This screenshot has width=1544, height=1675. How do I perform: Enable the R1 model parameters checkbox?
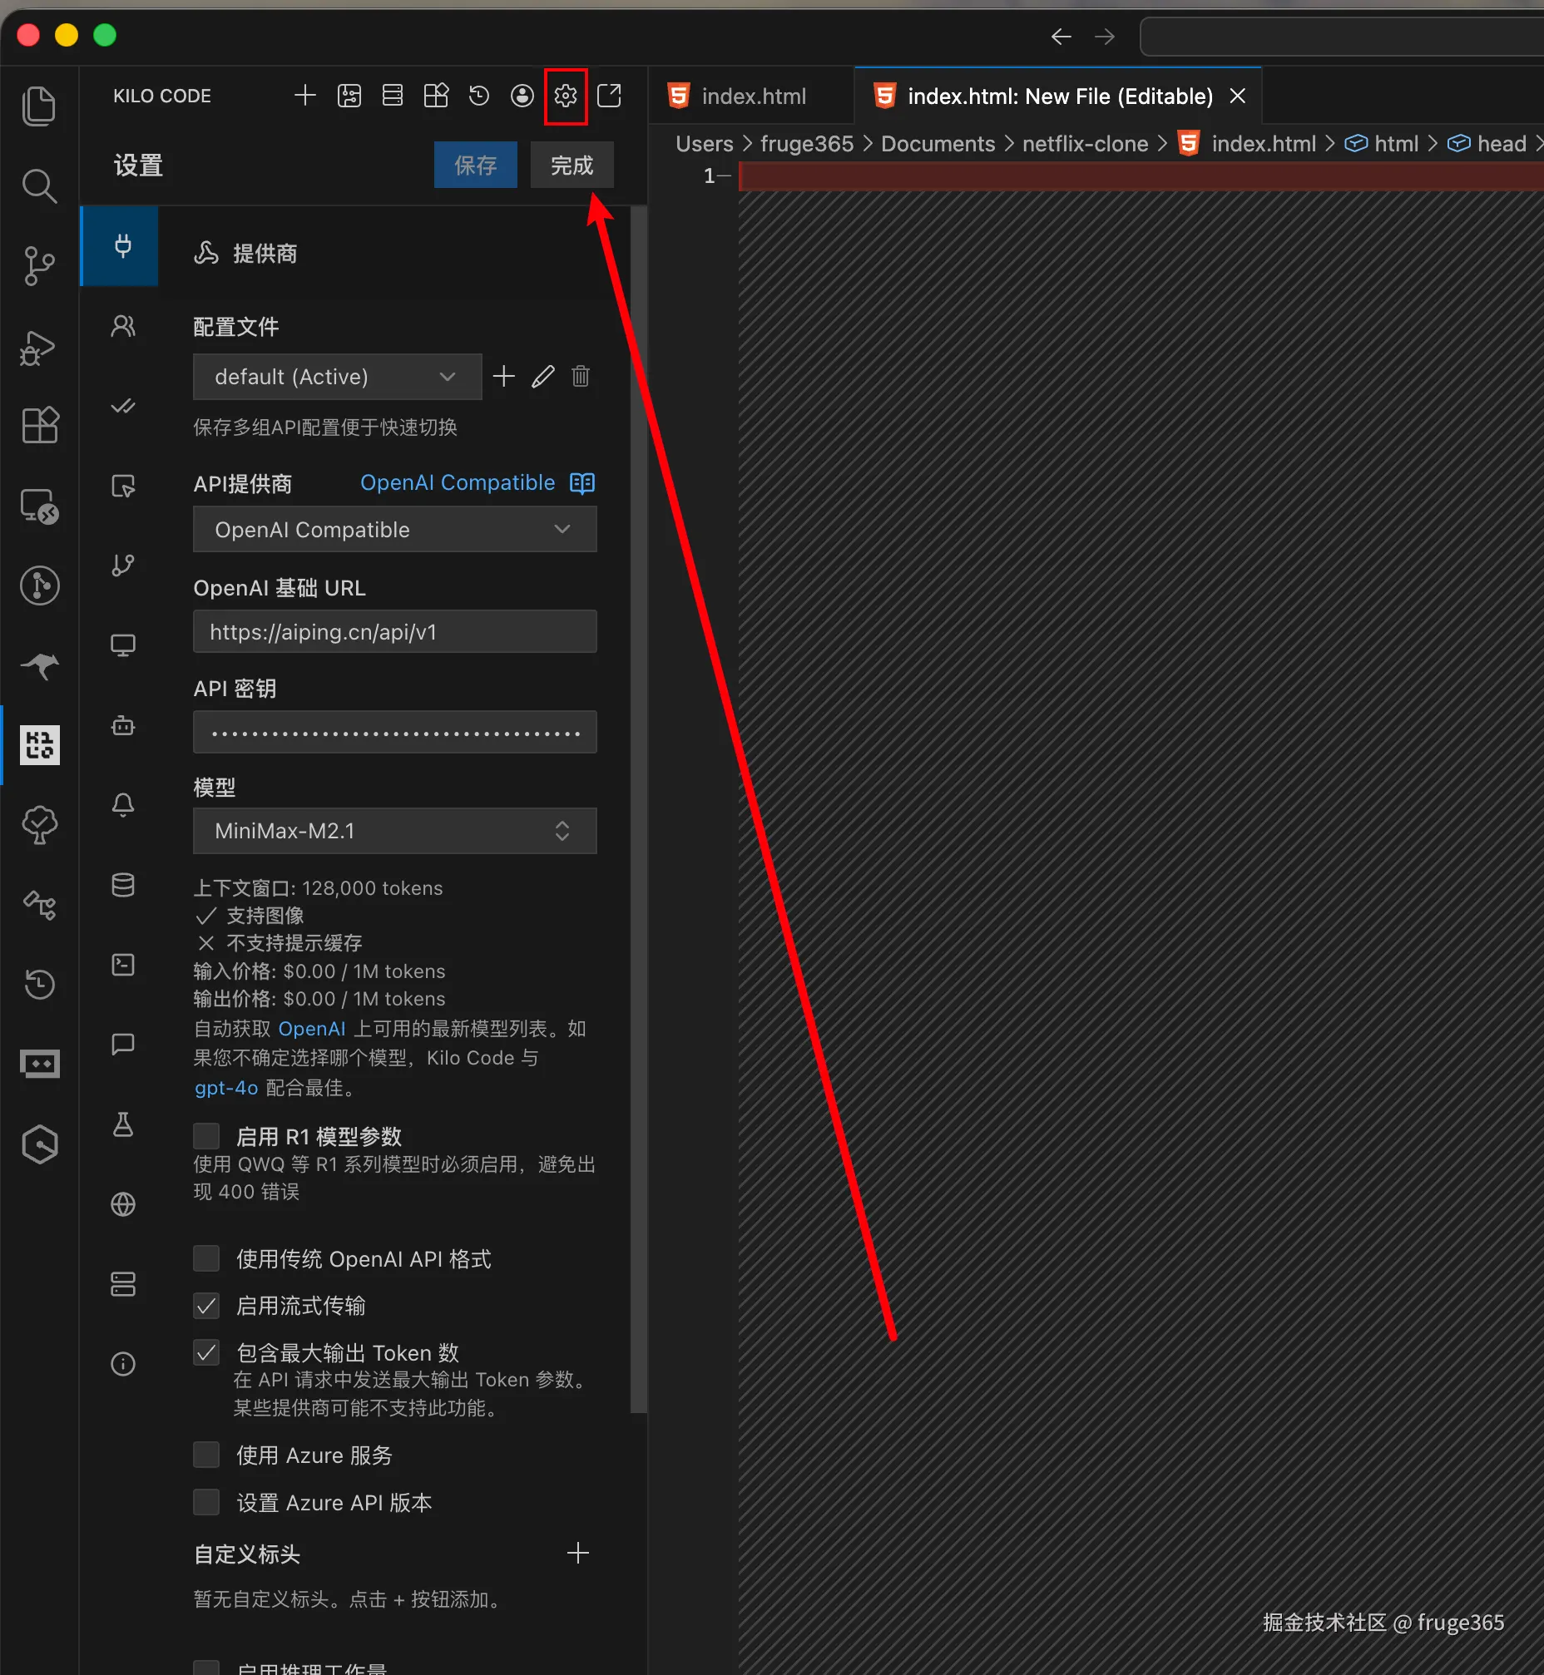click(x=206, y=1136)
